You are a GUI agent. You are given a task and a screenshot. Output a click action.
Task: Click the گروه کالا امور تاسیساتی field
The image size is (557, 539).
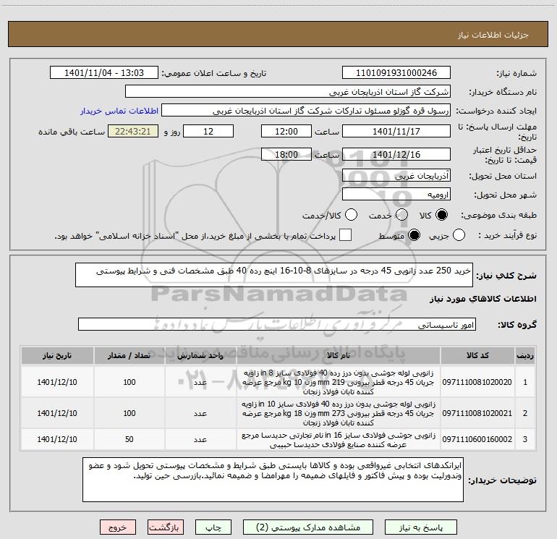(x=277, y=324)
